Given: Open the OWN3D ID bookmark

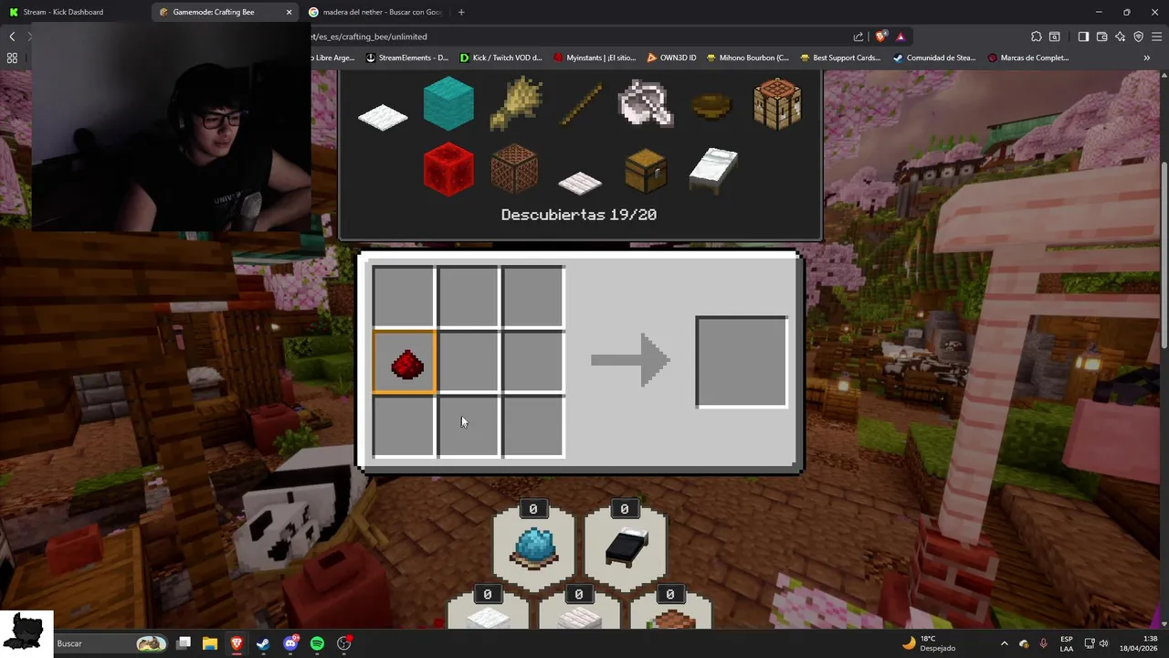Looking at the screenshot, I should point(672,58).
